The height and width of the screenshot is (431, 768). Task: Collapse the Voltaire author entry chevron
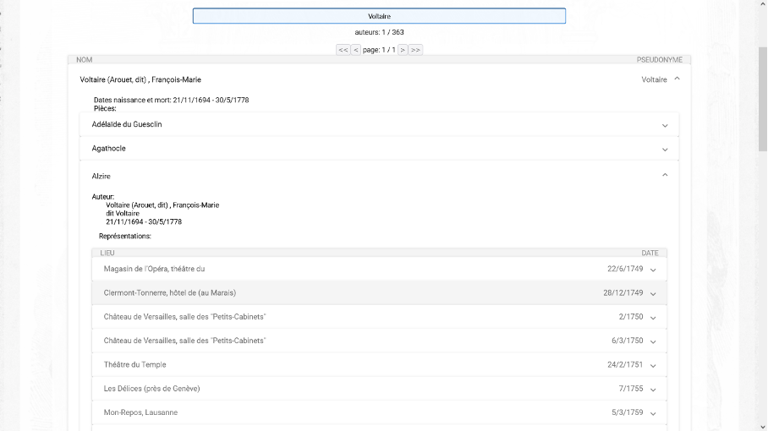(x=677, y=79)
